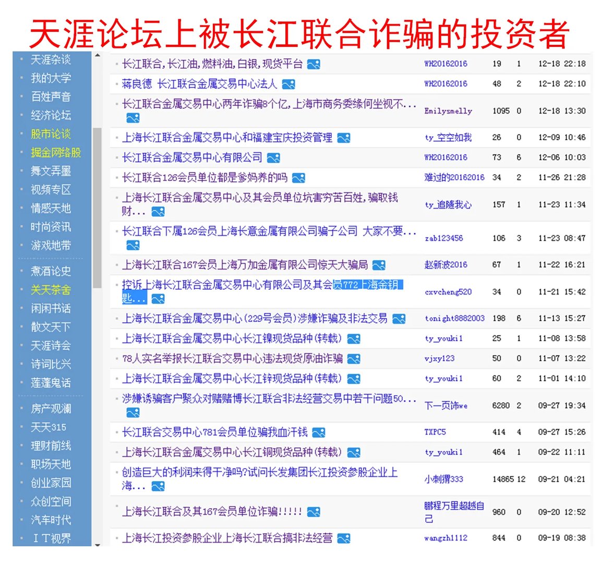Open image icon of the 229号会员 thread
Image resolution: width=614 pixels, height=563 pixels.
coord(400,318)
